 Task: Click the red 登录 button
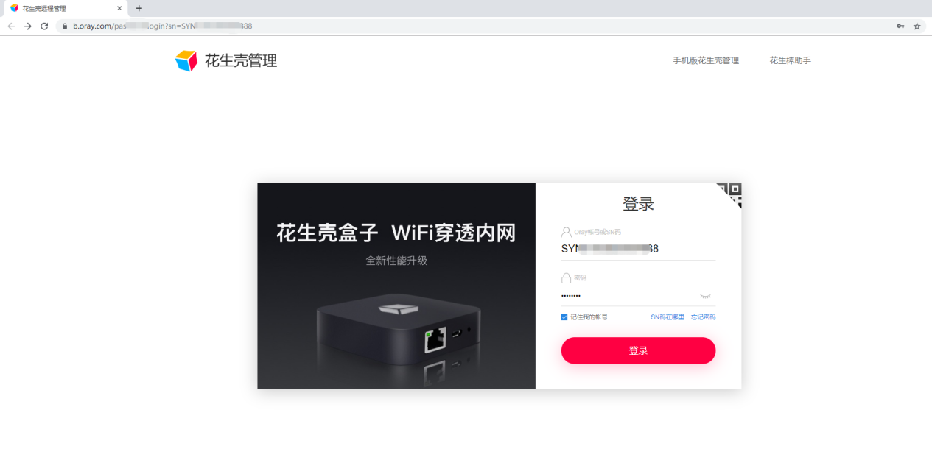tap(638, 350)
